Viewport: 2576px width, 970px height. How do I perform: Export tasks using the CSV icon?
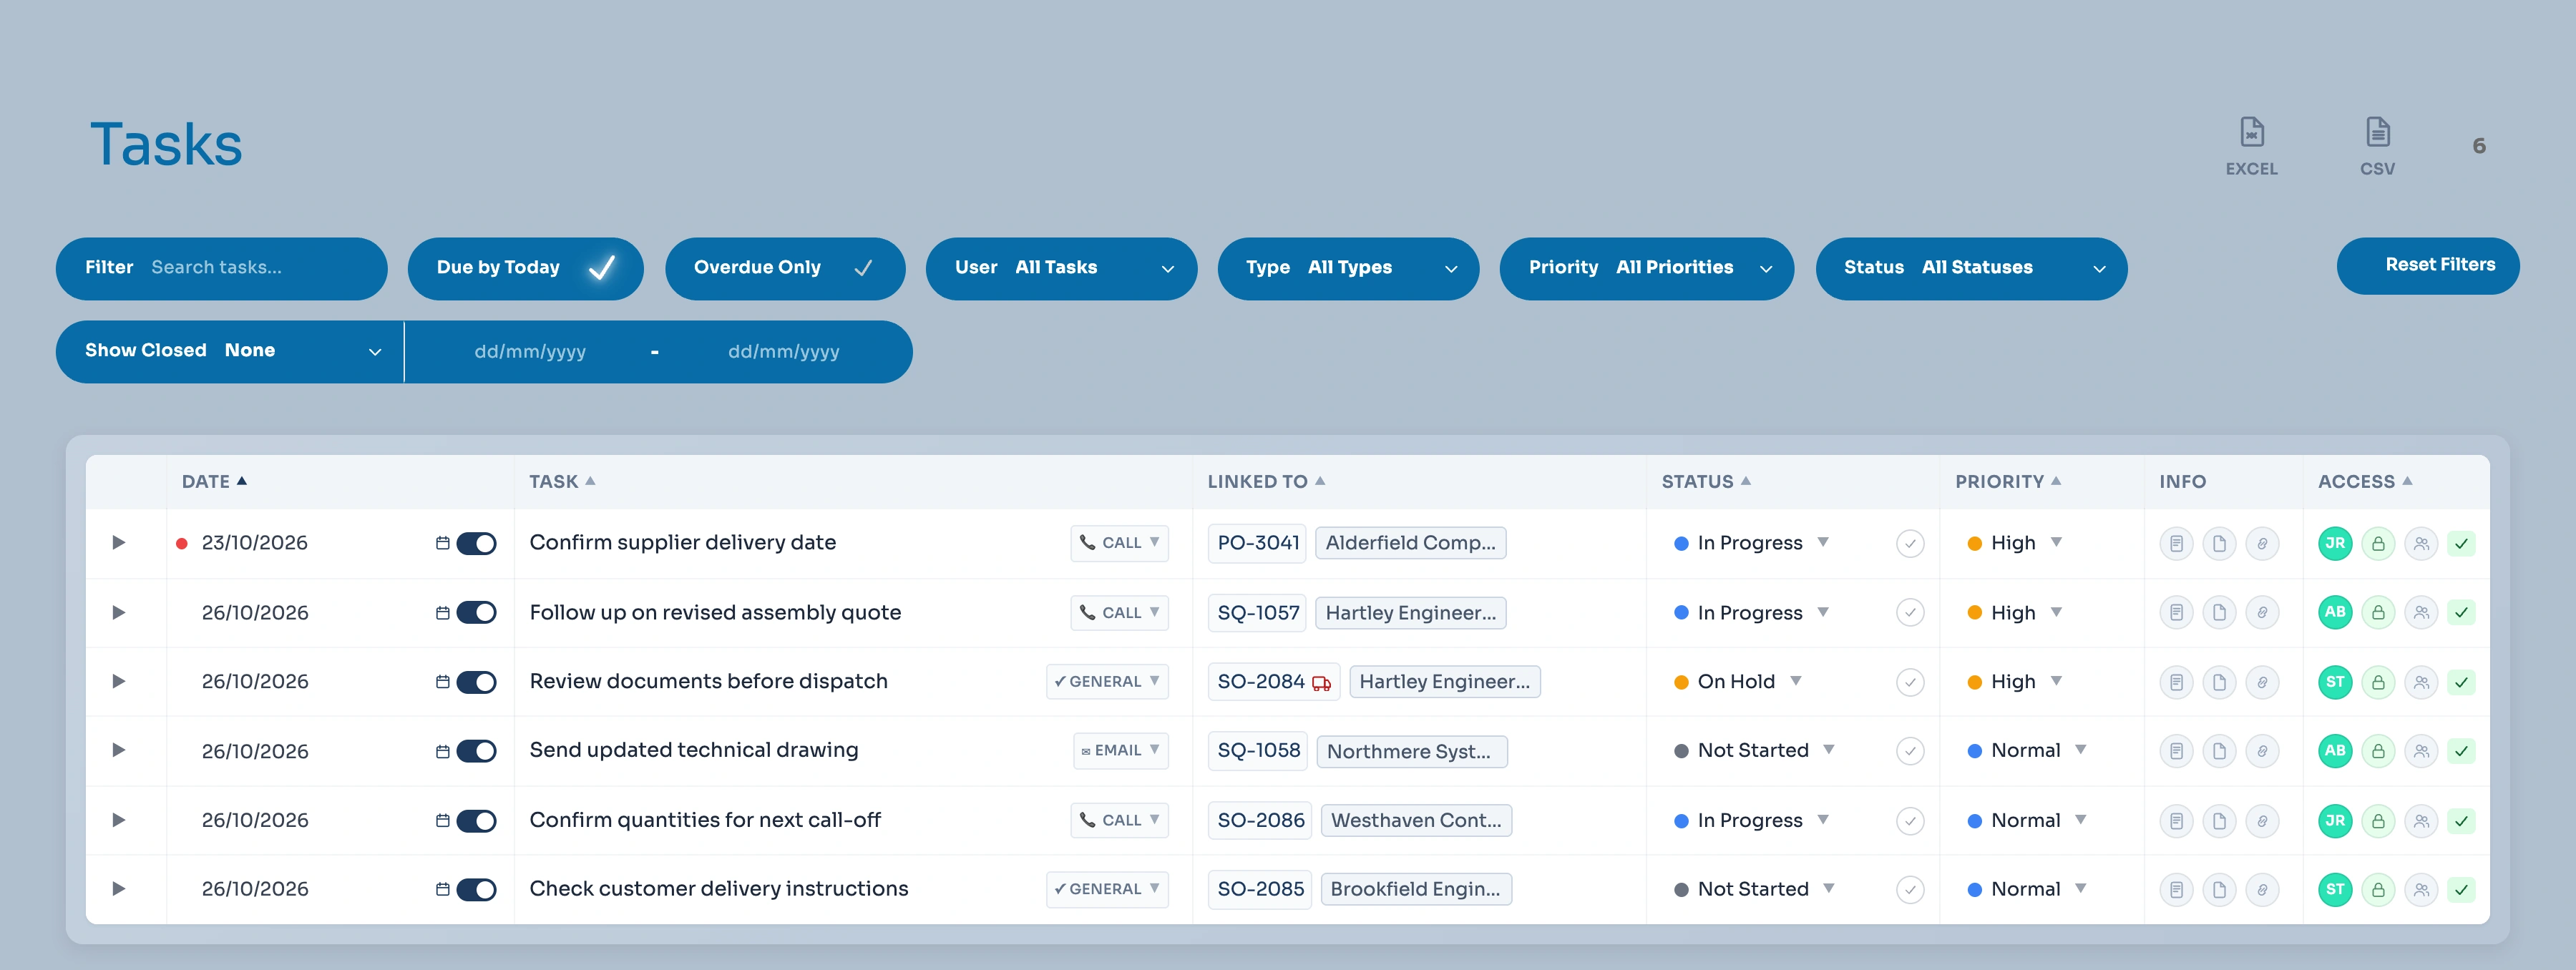pyautogui.click(x=2377, y=146)
